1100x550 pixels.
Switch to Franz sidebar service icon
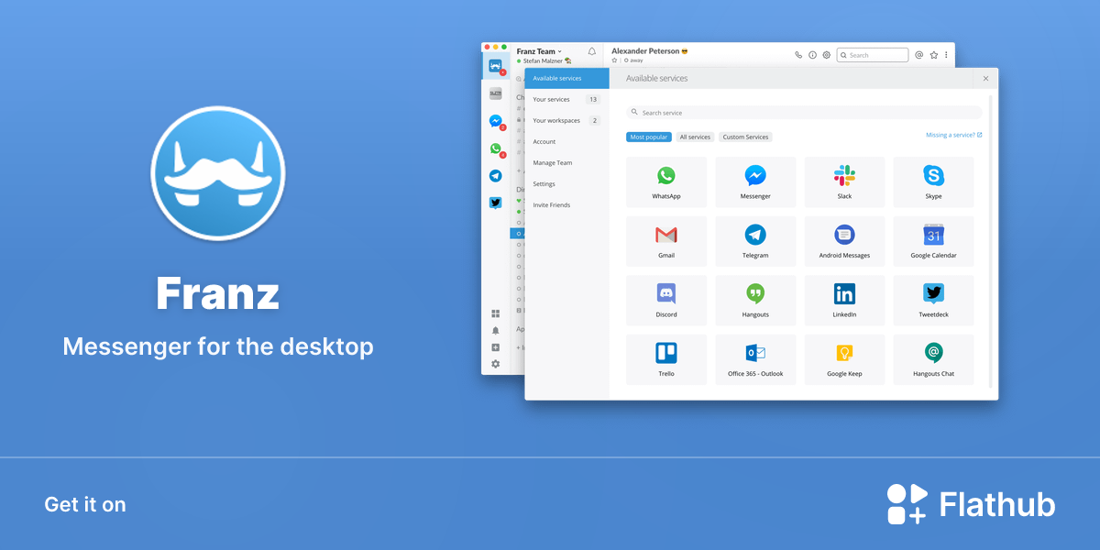coord(495,66)
